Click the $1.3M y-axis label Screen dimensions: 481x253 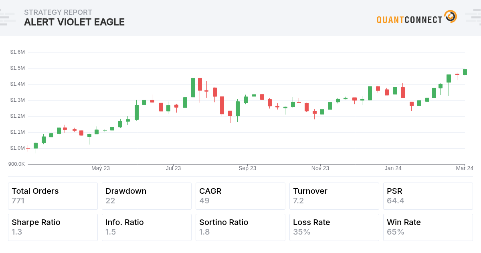pyautogui.click(x=18, y=100)
